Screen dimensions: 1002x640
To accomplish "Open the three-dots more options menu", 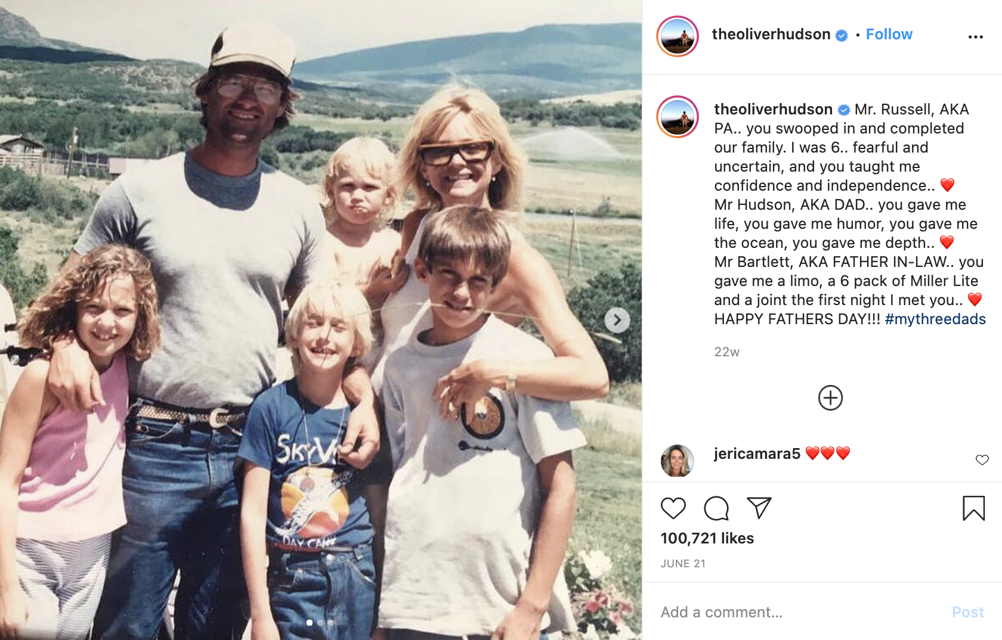I will tap(976, 37).
